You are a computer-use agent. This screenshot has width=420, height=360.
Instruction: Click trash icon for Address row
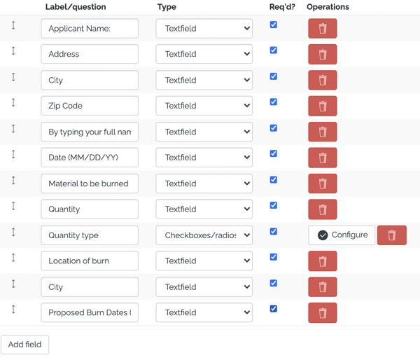pos(322,54)
